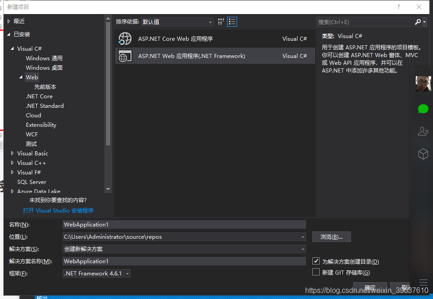Click the 搜索(Ctrl+E) search box

(x=365, y=22)
